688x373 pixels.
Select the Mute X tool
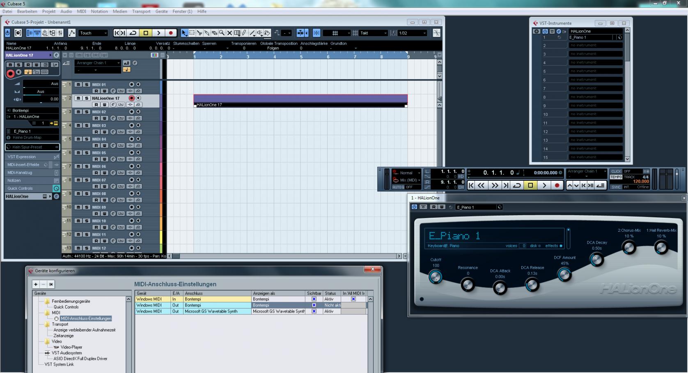pos(229,33)
